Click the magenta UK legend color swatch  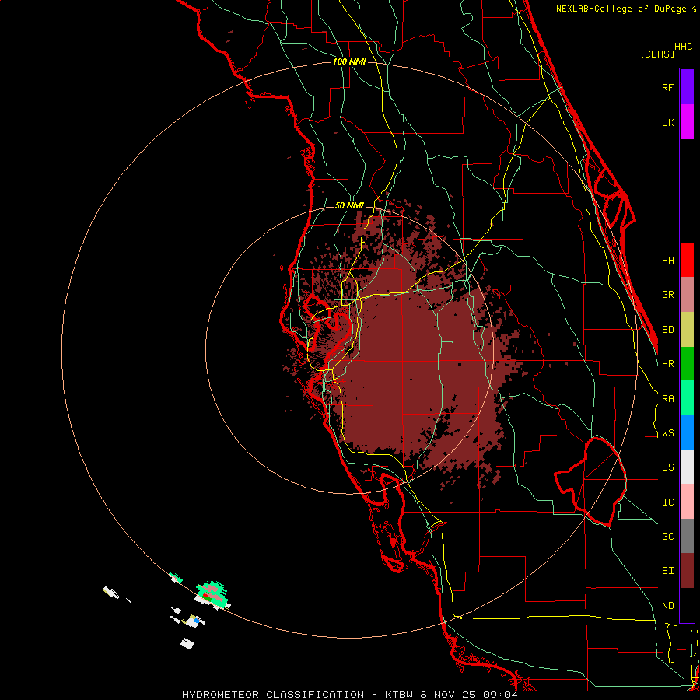(687, 122)
